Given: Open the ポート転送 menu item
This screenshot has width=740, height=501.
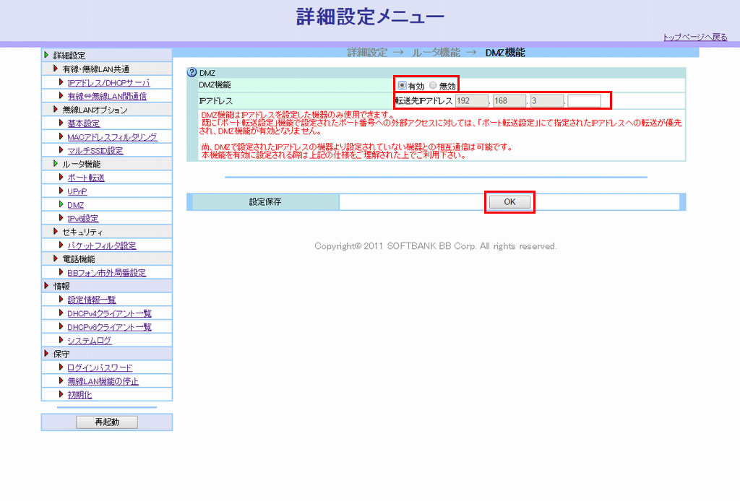Looking at the screenshot, I should coord(85,178).
